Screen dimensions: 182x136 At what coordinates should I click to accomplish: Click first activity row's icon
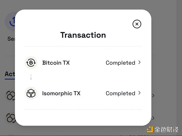(x=10, y=96)
